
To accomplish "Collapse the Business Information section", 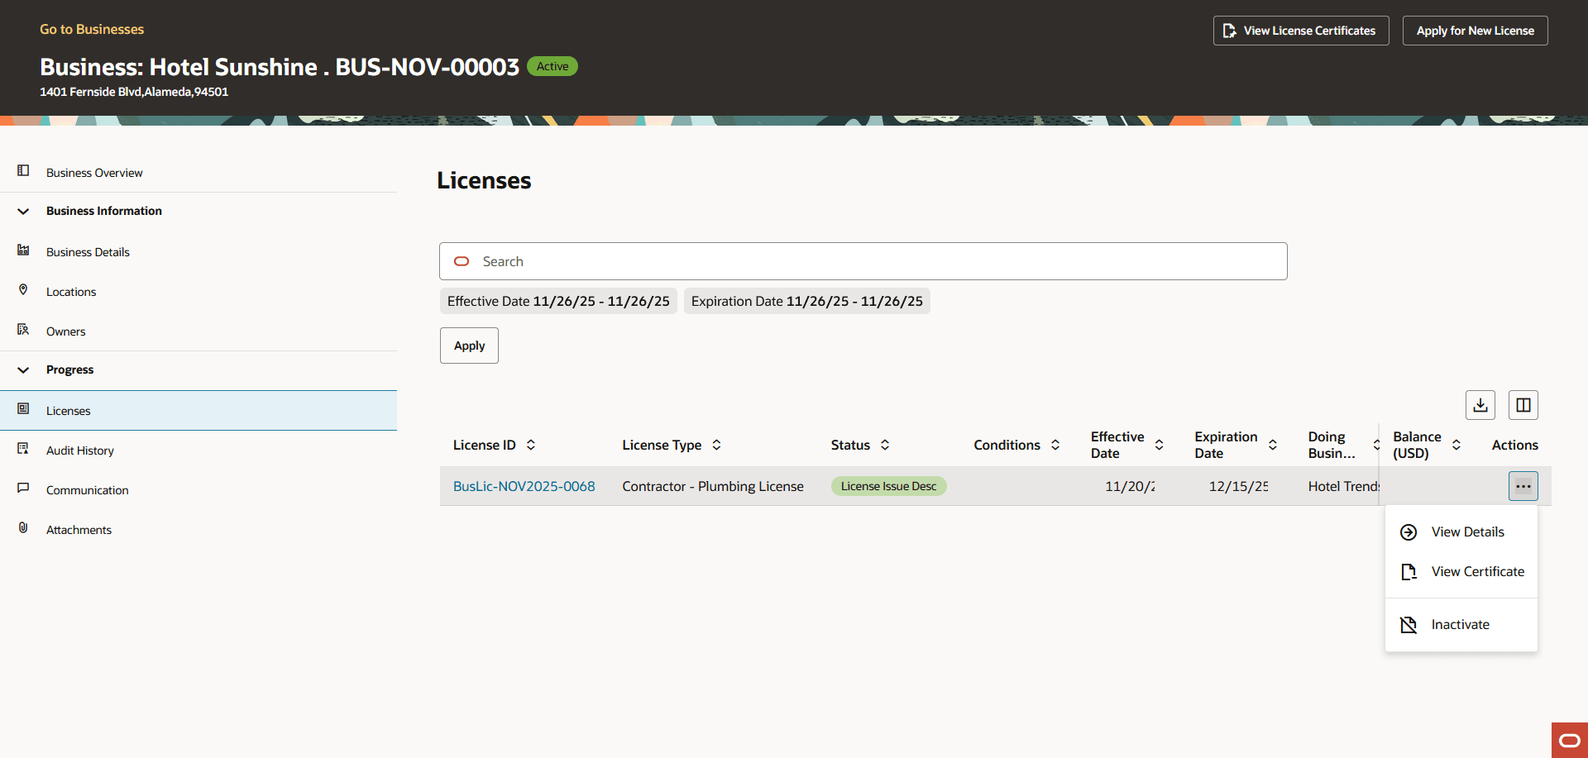I will pos(22,211).
